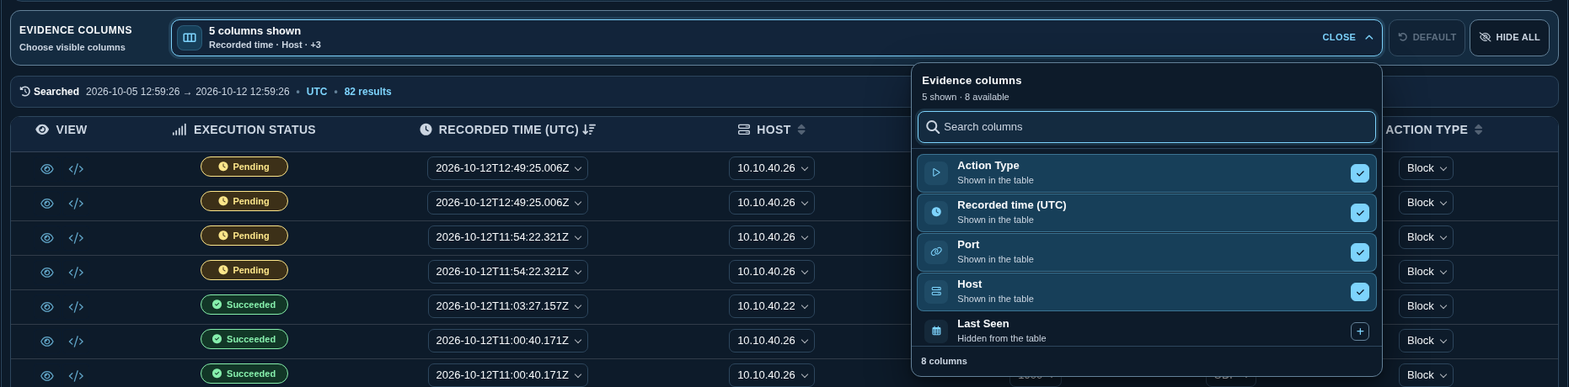Viewport: 1569px width, 387px height.
Task: Click the columns icon beside '5 columns shown'
Action: tap(190, 37)
